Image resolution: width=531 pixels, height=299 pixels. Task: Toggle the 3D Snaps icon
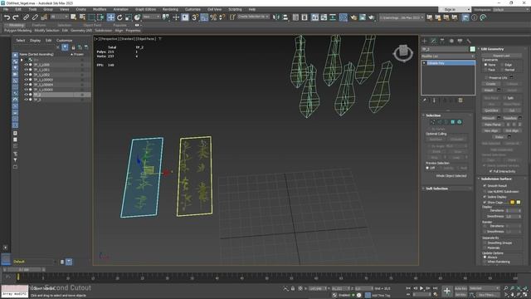[195, 17]
